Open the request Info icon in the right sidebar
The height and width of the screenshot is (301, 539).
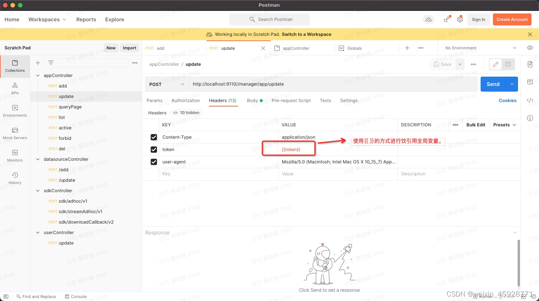point(530,118)
